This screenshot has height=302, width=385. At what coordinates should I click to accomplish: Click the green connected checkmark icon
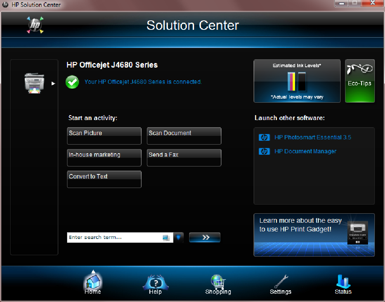(72, 82)
